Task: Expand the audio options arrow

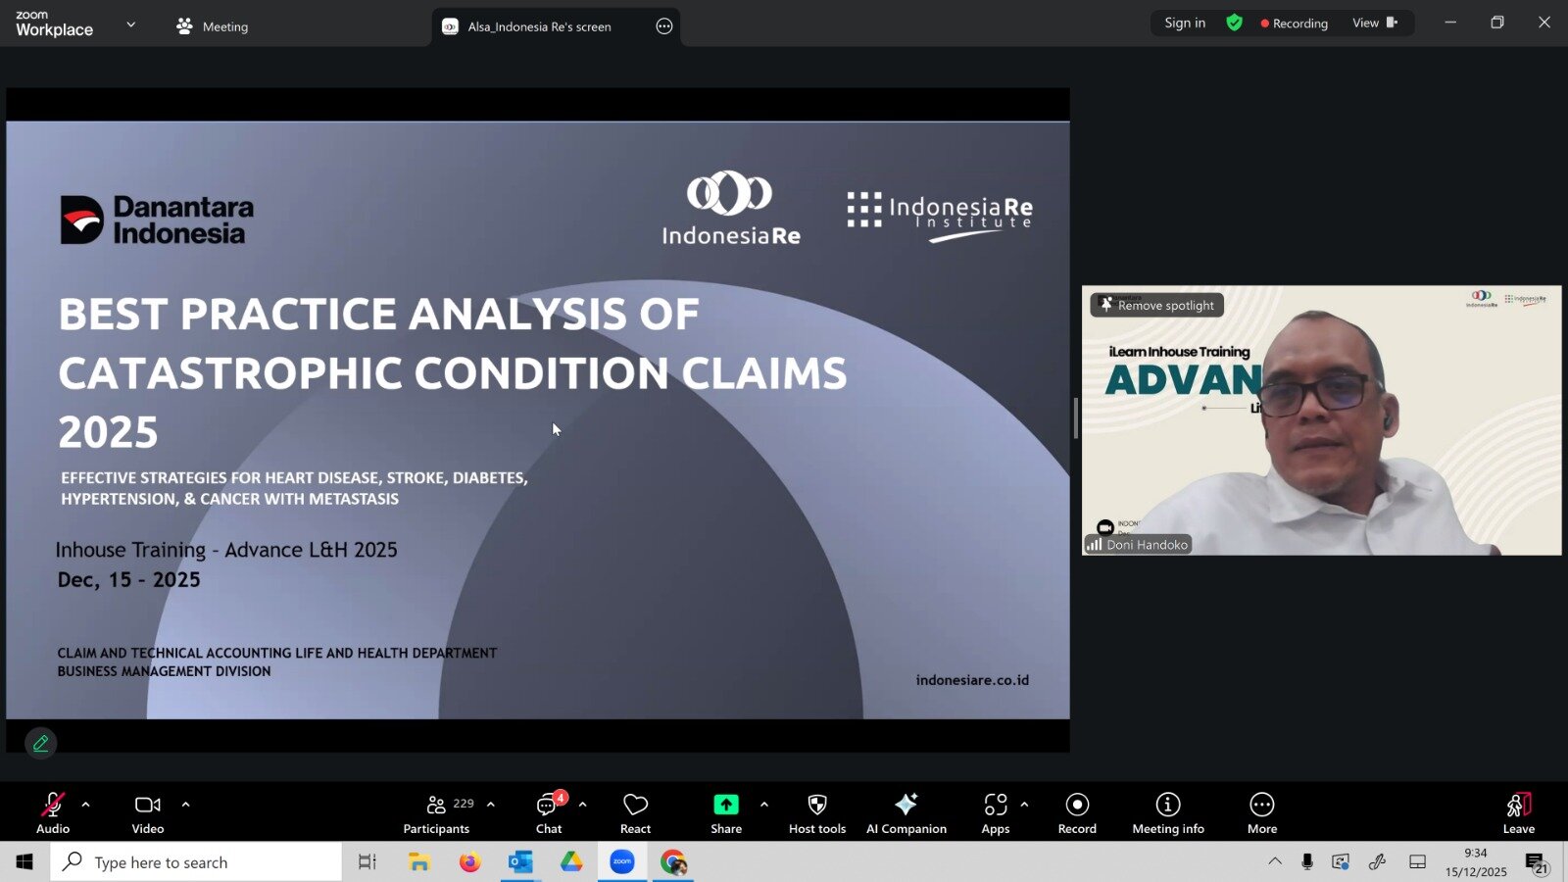Action: [x=86, y=805]
